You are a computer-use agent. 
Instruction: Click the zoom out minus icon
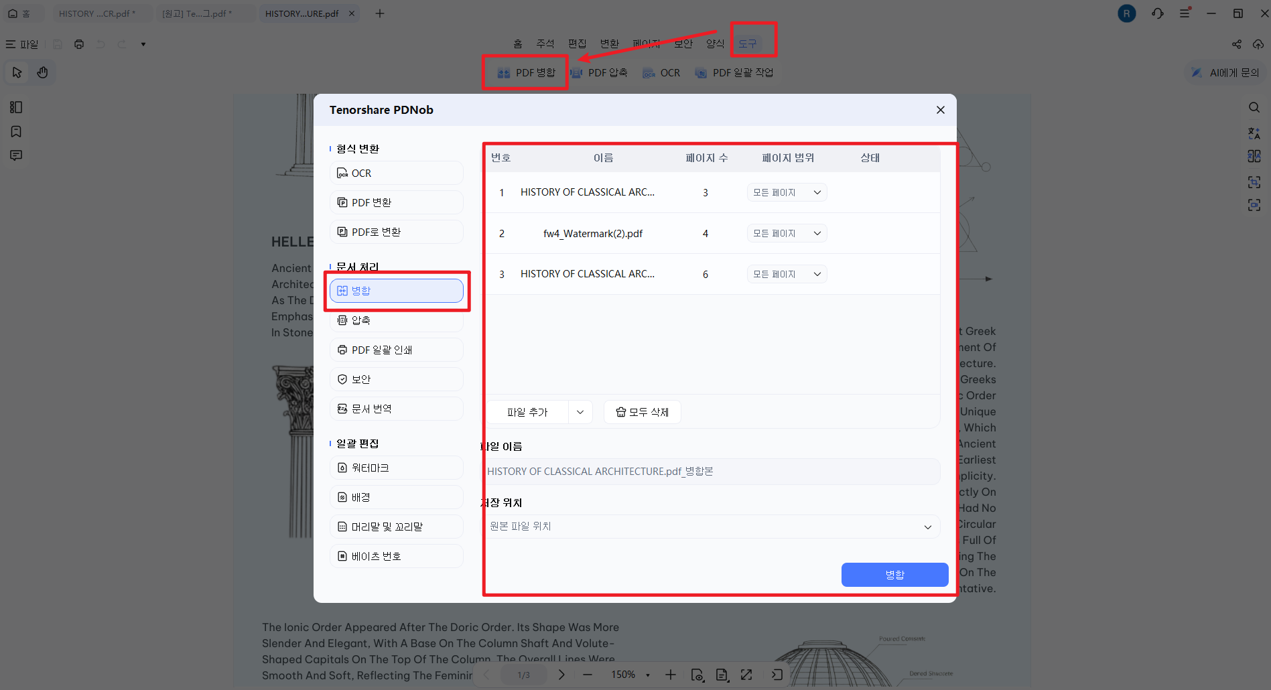(588, 675)
